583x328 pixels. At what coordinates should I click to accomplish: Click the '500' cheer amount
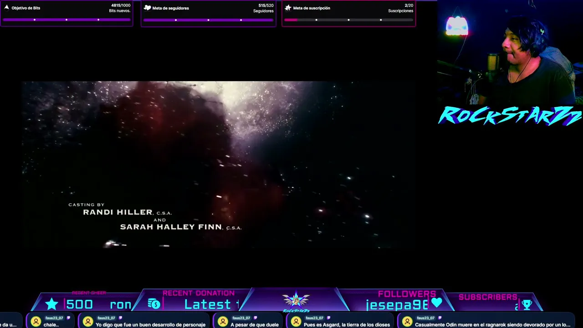coord(80,304)
